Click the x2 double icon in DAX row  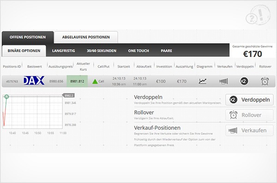coord(244,81)
